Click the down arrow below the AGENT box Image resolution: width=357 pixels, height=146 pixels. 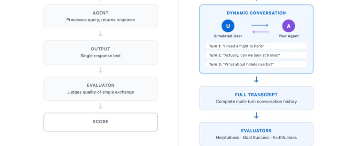pyautogui.click(x=101, y=34)
